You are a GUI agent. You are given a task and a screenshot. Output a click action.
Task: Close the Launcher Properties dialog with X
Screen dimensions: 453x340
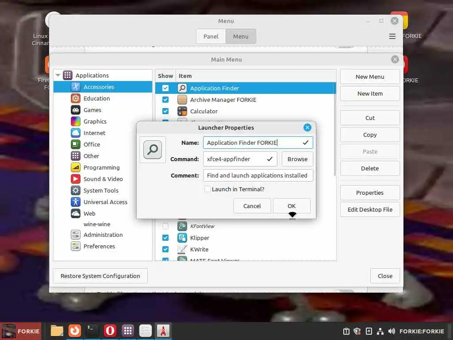(307, 127)
